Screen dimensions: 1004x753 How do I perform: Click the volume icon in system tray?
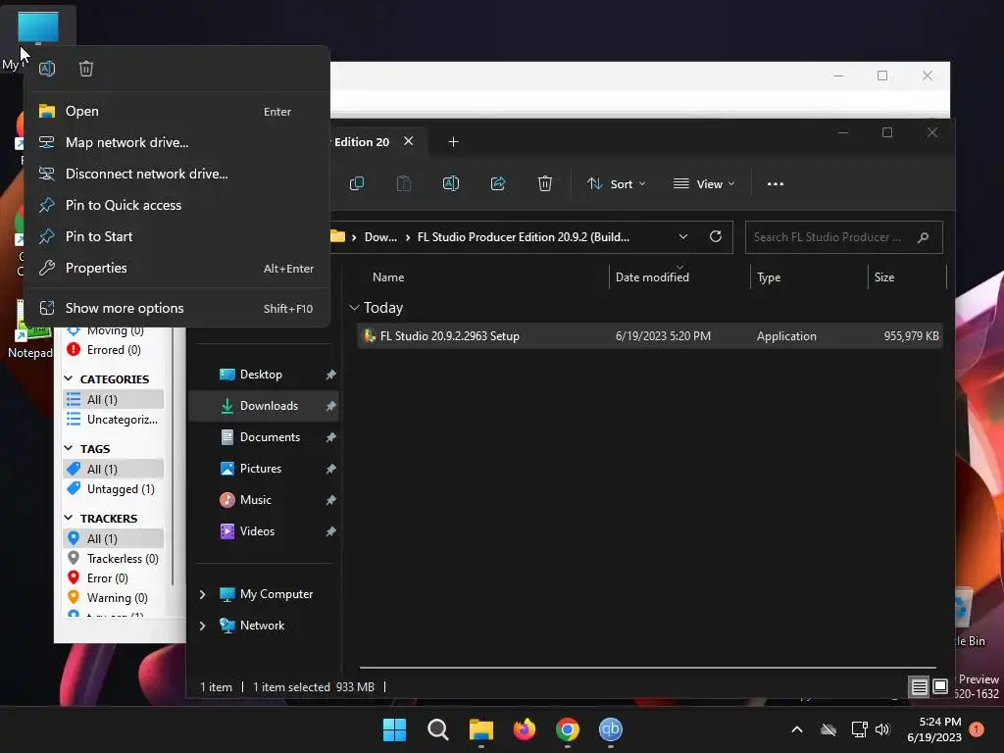pos(882,729)
